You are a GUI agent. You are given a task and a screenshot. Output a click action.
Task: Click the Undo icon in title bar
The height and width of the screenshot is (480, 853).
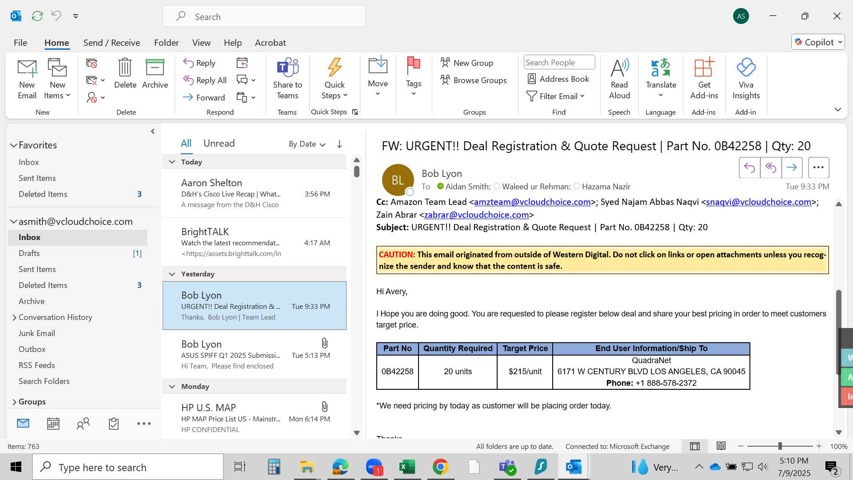point(56,16)
